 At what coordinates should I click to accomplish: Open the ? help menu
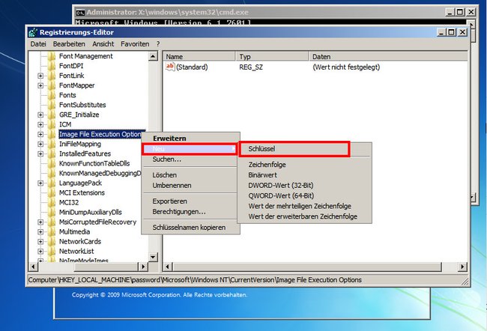[158, 44]
